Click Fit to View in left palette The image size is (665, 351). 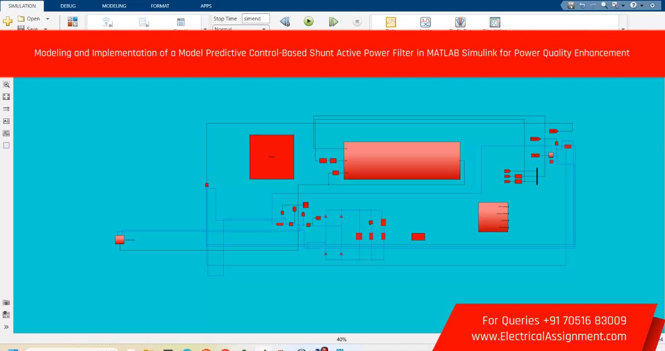(x=6, y=97)
